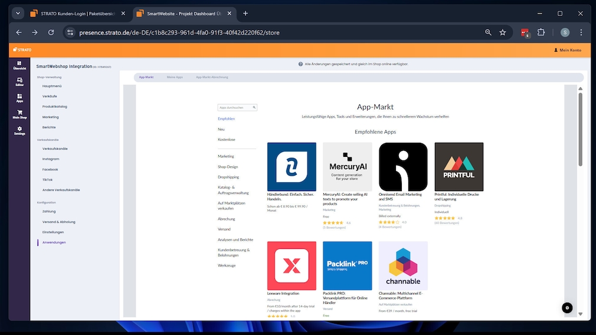Click the help question mark icon
The image size is (596, 335).
click(300, 64)
